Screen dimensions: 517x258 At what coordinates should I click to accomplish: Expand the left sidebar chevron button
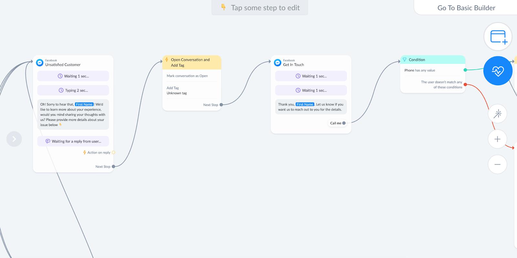pos(14,139)
